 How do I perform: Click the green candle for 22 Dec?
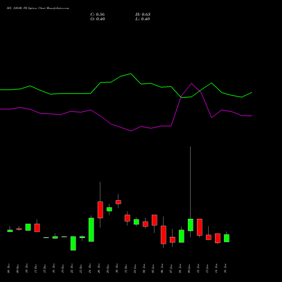tap(73, 243)
